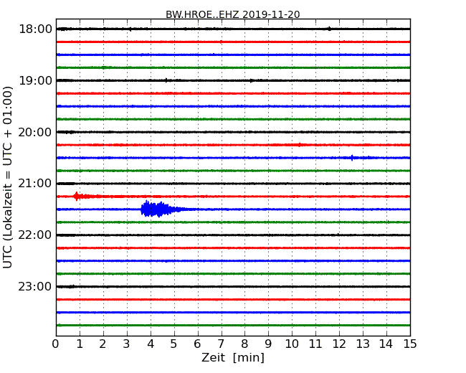The height and width of the screenshot is (373, 466).
Task: Click the plot title BW.HROE..EHZ 2019-11-20
Action: click(233, 14)
